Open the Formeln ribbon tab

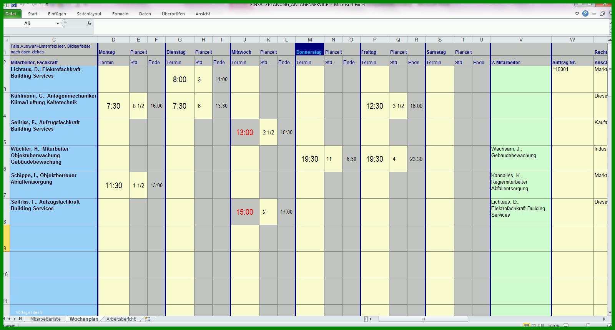pos(120,14)
